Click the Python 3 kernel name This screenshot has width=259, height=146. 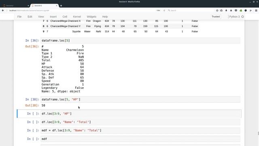coord(234,17)
